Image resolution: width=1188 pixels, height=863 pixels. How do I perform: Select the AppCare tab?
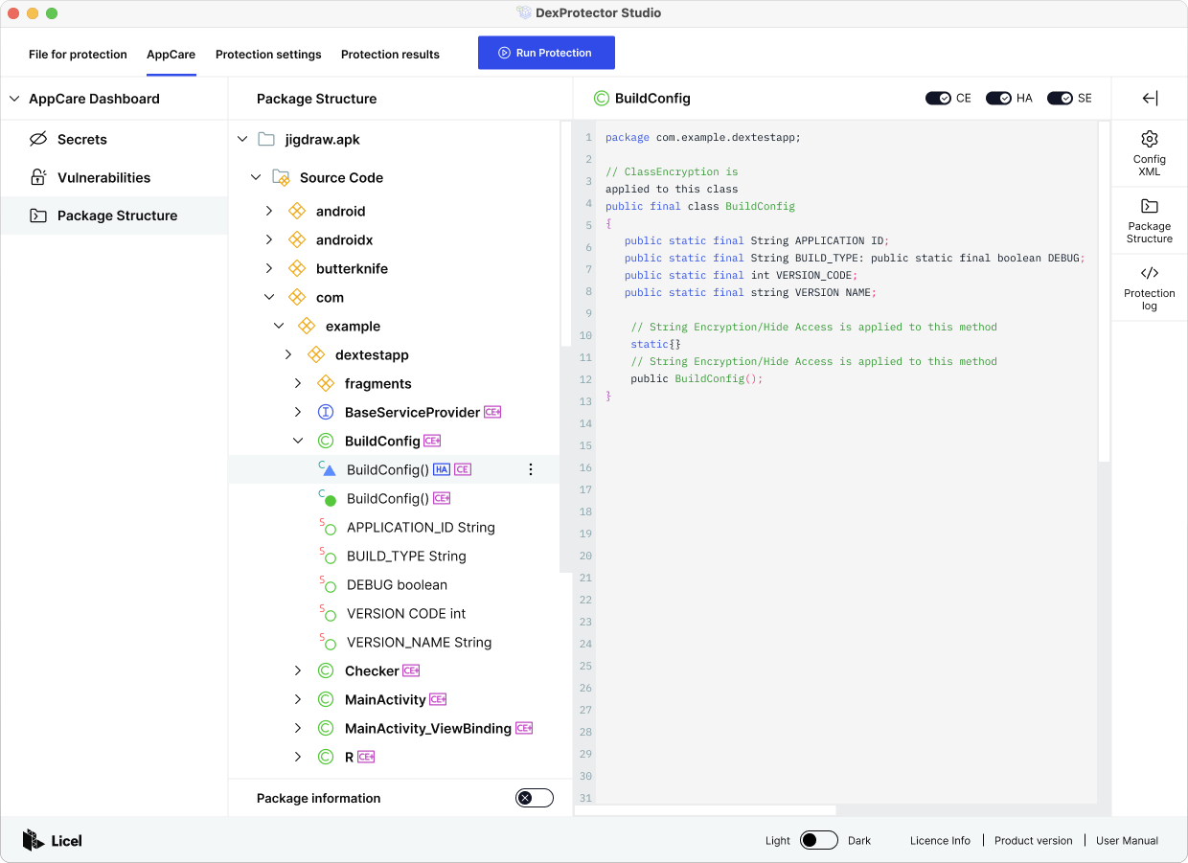(171, 55)
